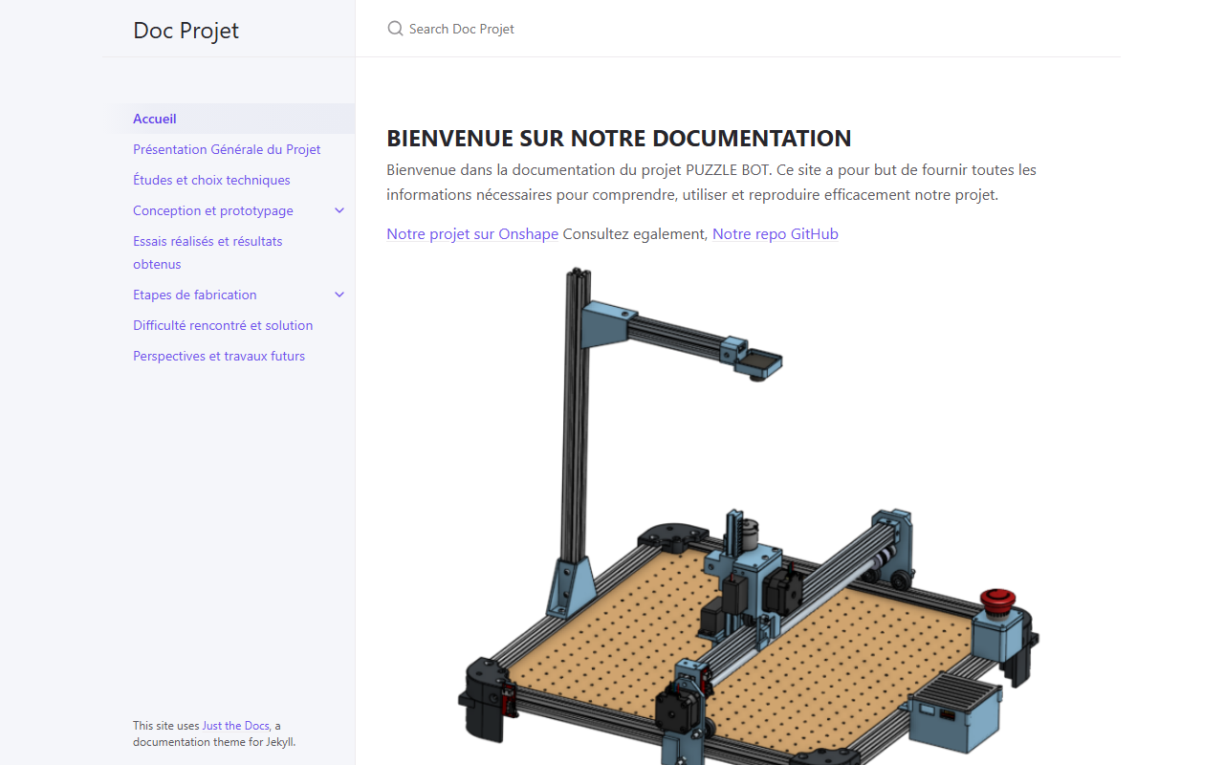Focus the Search Doc Projet field
The width and height of the screenshot is (1224, 765).
pyautogui.click(x=737, y=29)
